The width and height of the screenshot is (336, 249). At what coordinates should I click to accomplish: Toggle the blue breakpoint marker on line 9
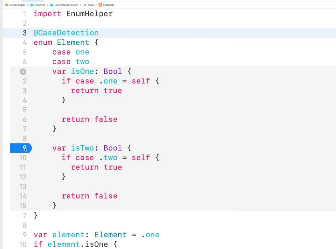click(x=21, y=148)
